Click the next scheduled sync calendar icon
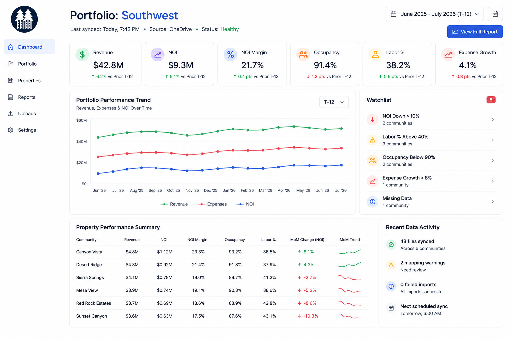512x341 pixels. (391, 308)
